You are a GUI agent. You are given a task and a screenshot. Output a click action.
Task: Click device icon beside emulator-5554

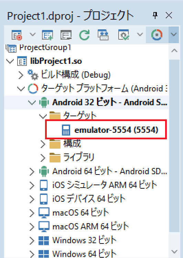tap(66, 130)
